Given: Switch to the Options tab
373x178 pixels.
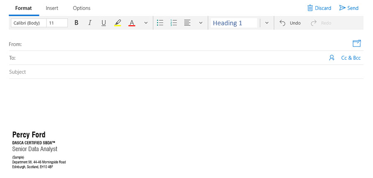Looking at the screenshot, I should [x=82, y=8].
